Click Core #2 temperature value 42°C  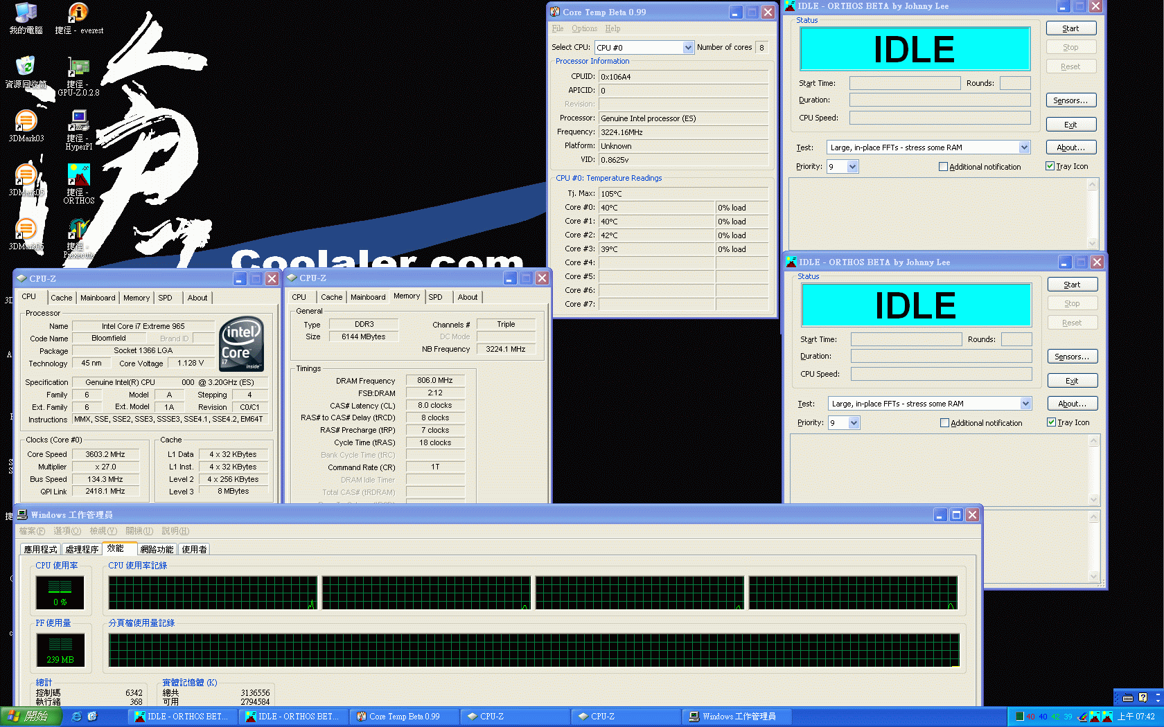point(656,235)
